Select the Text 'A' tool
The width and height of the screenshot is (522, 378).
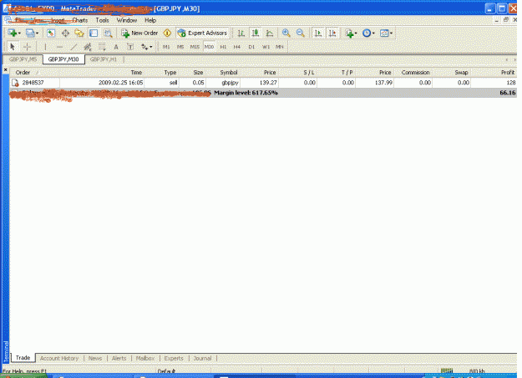(x=116, y=47)
